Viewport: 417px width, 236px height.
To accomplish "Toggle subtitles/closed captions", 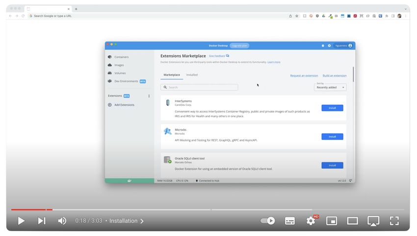I will (x=290, y=221).
